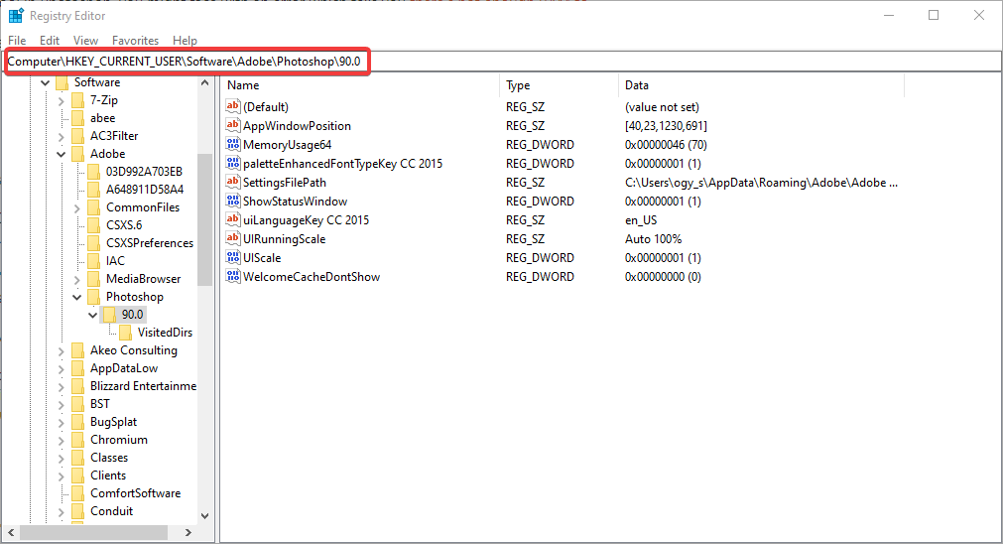The height and width of the screenshot is (544, 1003).
Task: Collapse the Adobe key
Action: [61, 154]
